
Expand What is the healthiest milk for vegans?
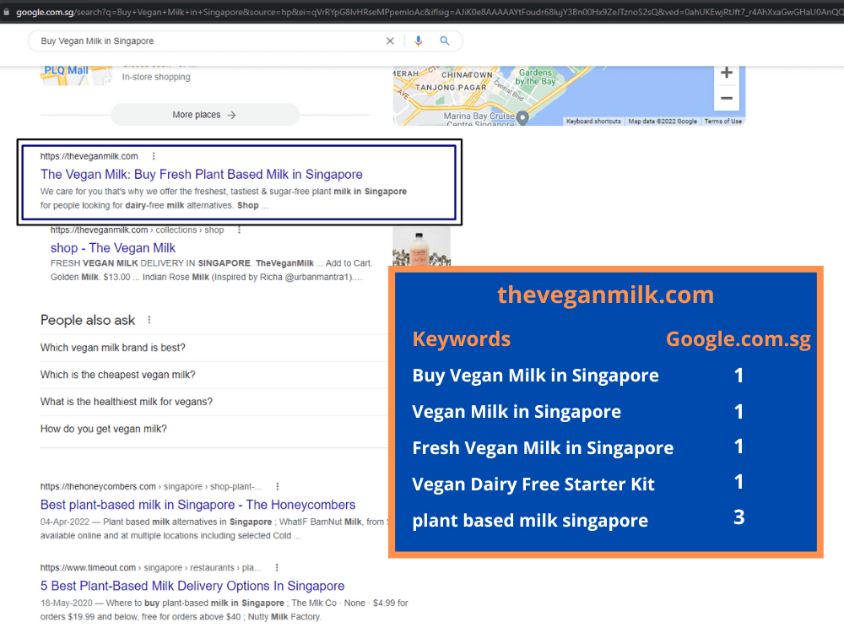(214, 402)
